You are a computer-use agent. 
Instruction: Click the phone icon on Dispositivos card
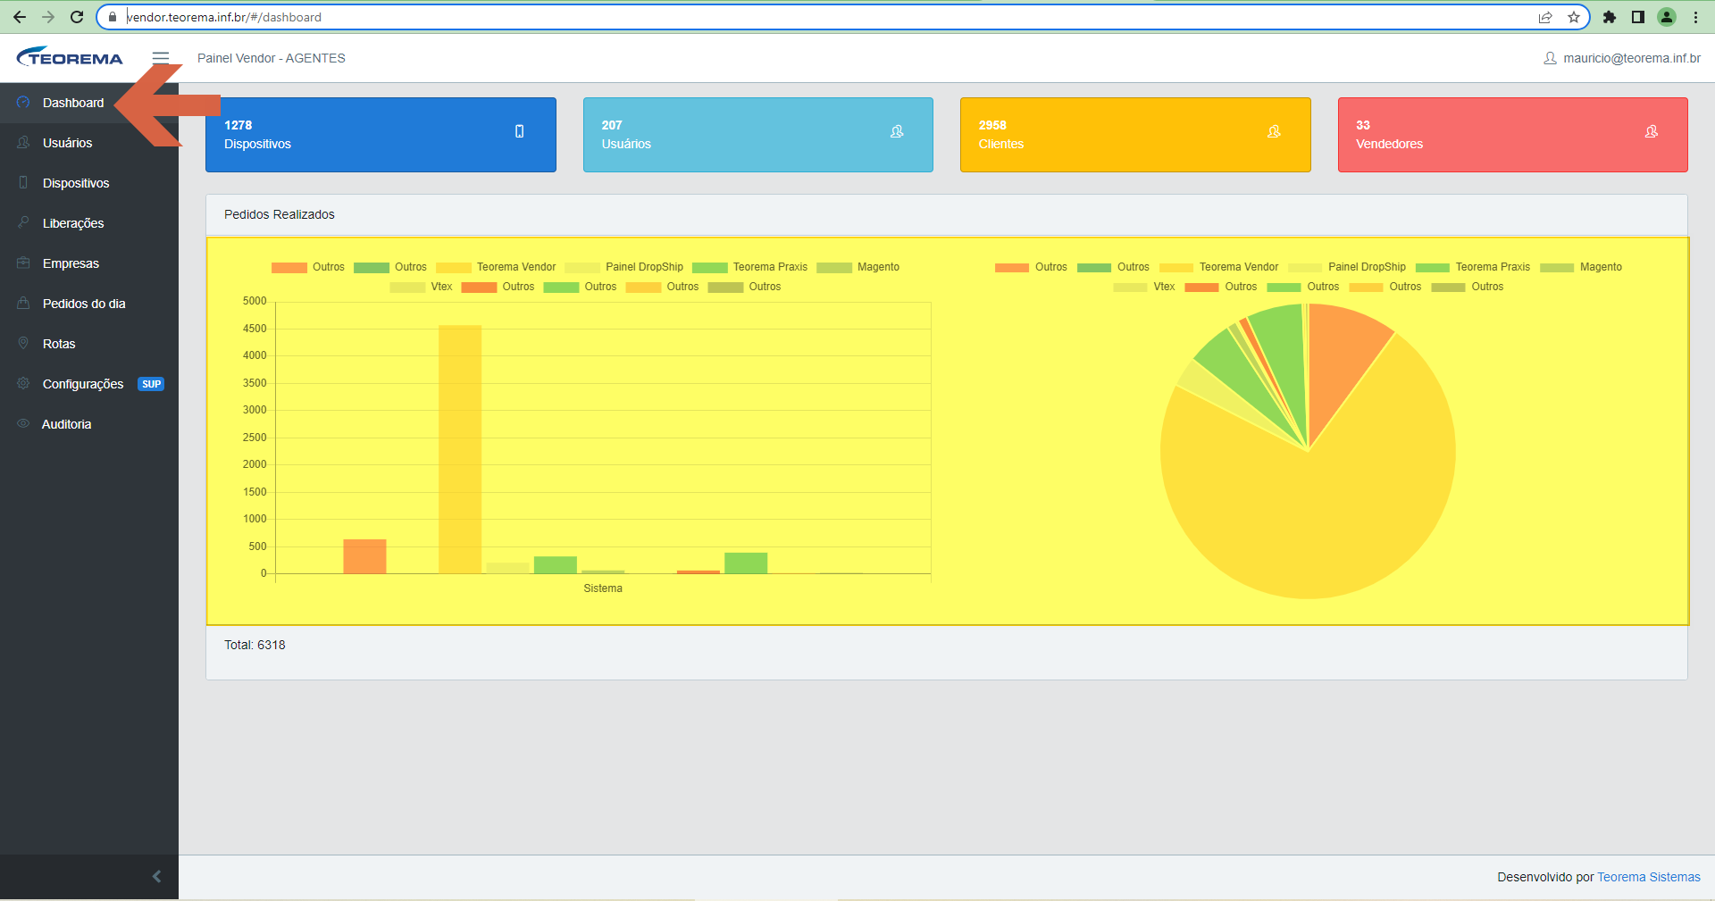(519, 131)
